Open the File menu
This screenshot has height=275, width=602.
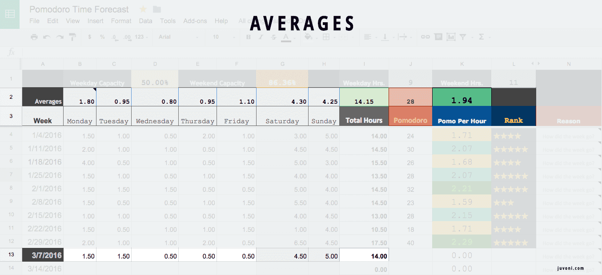34,21
